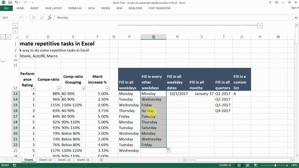This screenshot has height=168, width=299.
Task: Open the Name Box dropdown arrow
Action: click(21, 18)
